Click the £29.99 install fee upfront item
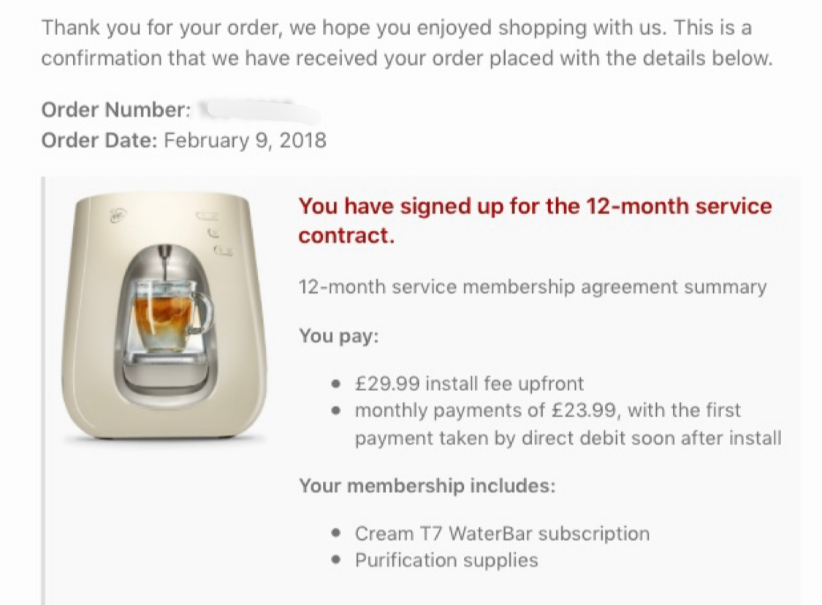 [x=469, y=384]
